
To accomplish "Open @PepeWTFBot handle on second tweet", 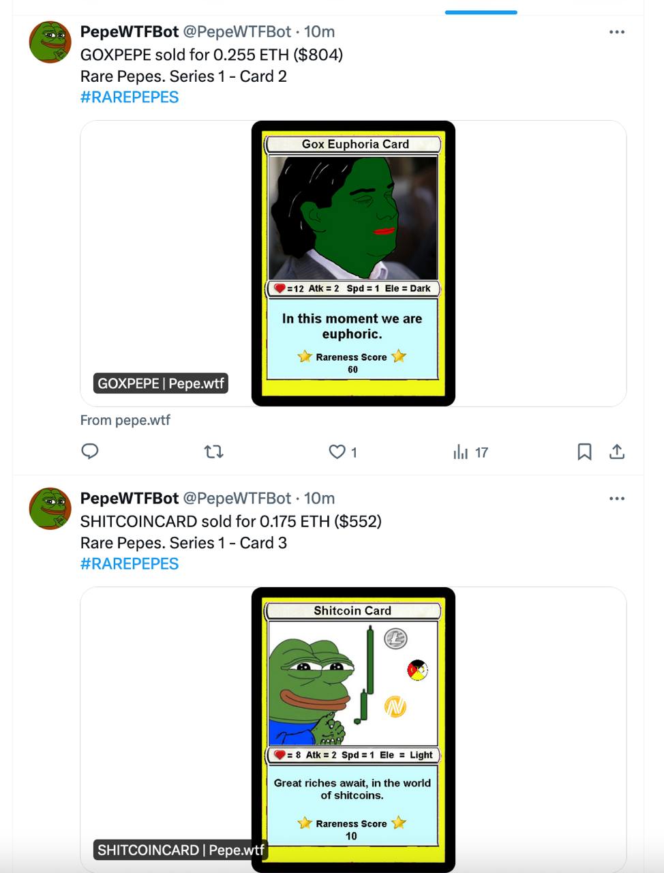I will pyautogui.click(x=237, y=499).
